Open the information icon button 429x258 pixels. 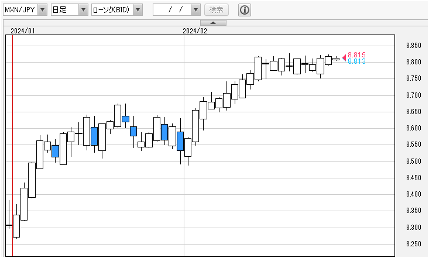pyautogui.click(x=244, y=10)
